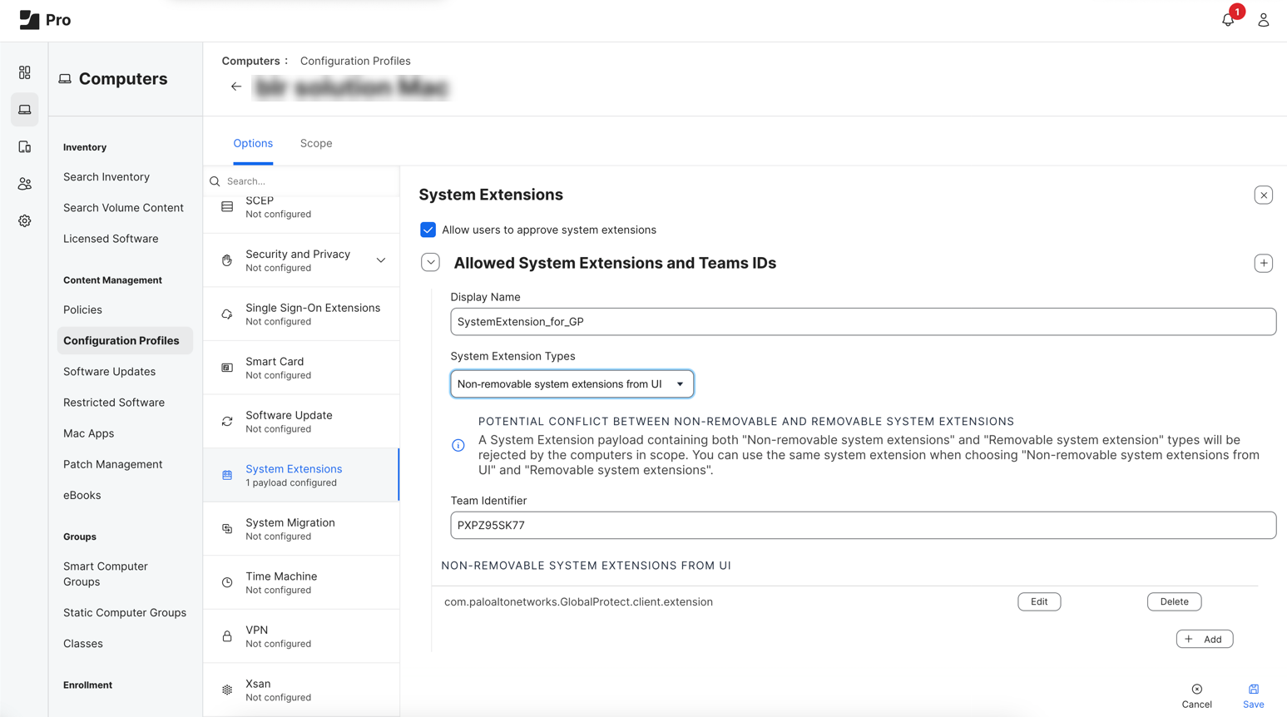Viewport: 1287px width, 717px height.
Task: Open the user account icon
Action: [1263, 20]
